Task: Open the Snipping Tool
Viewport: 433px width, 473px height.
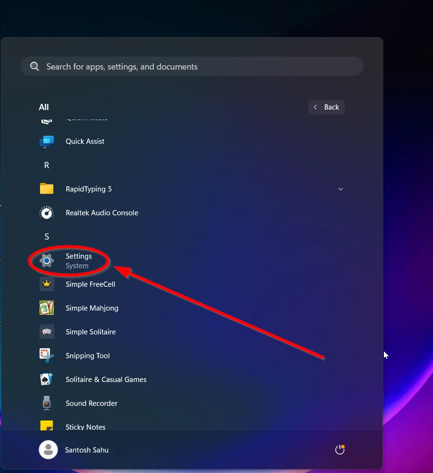Action: [87, 355]
